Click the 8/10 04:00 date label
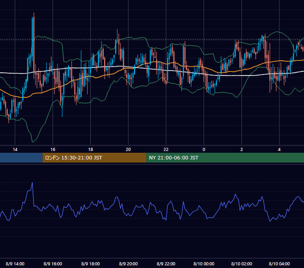Screen dimensions: 304x268 pos(279,264)
